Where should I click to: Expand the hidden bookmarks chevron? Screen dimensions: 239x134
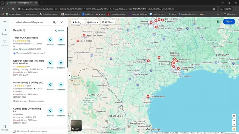point(218,14)
